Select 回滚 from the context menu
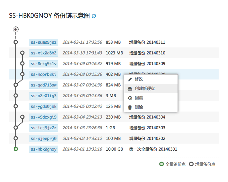The height and width of the screenshot is (182, 228). tap(139, 98)
